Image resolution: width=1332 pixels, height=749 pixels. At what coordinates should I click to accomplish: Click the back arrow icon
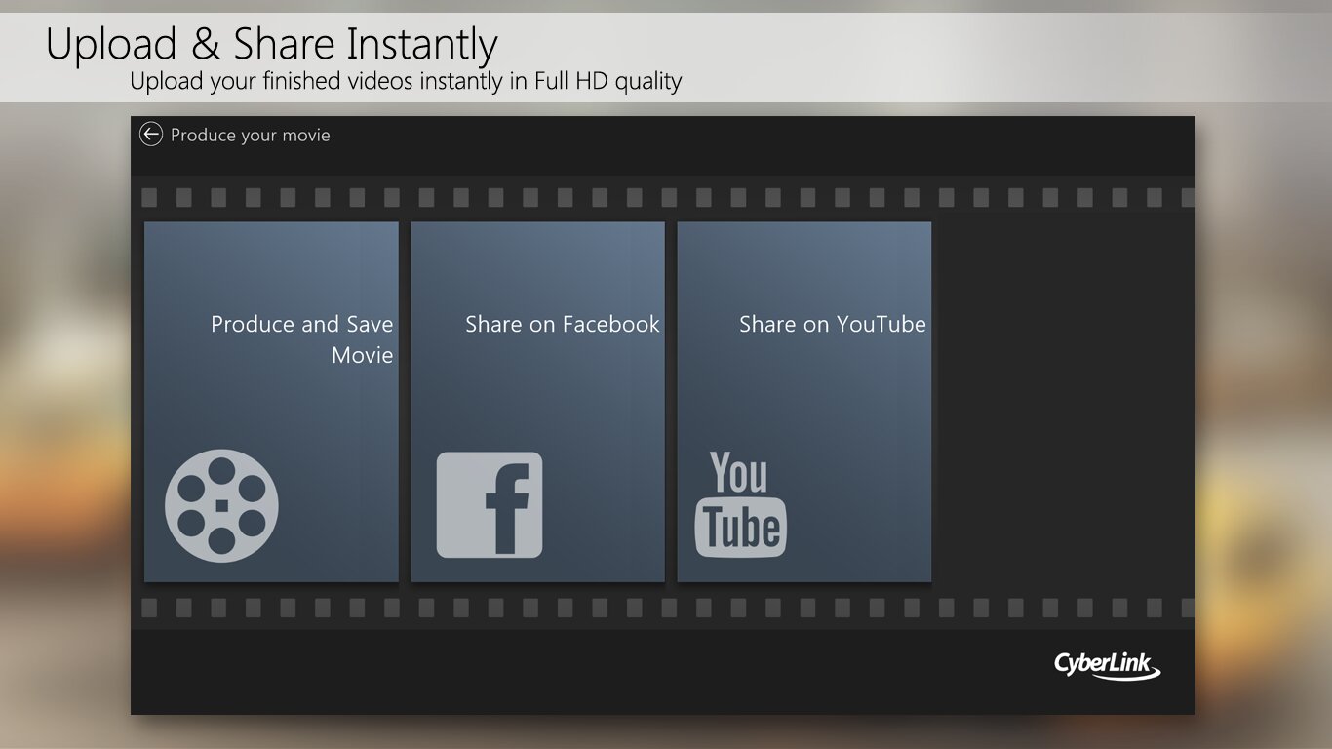150,135
